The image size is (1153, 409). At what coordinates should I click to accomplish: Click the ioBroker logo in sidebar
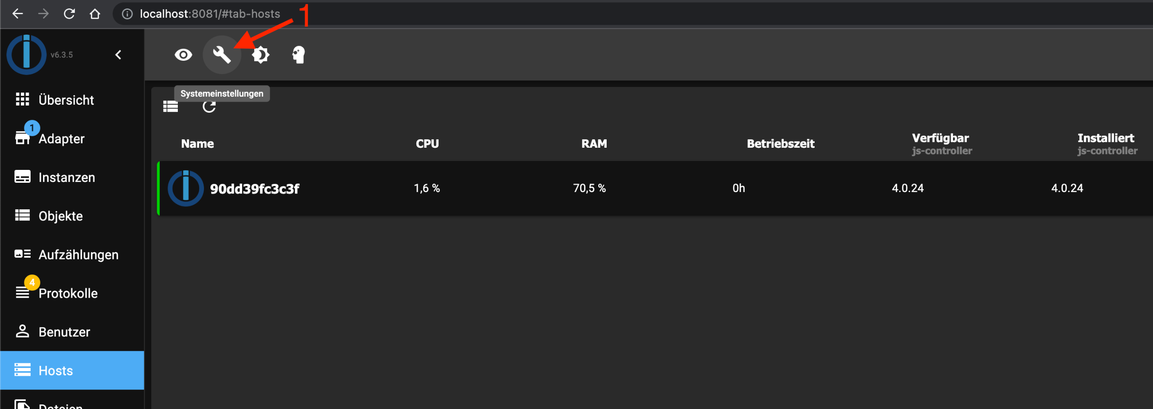click(27, 55)
